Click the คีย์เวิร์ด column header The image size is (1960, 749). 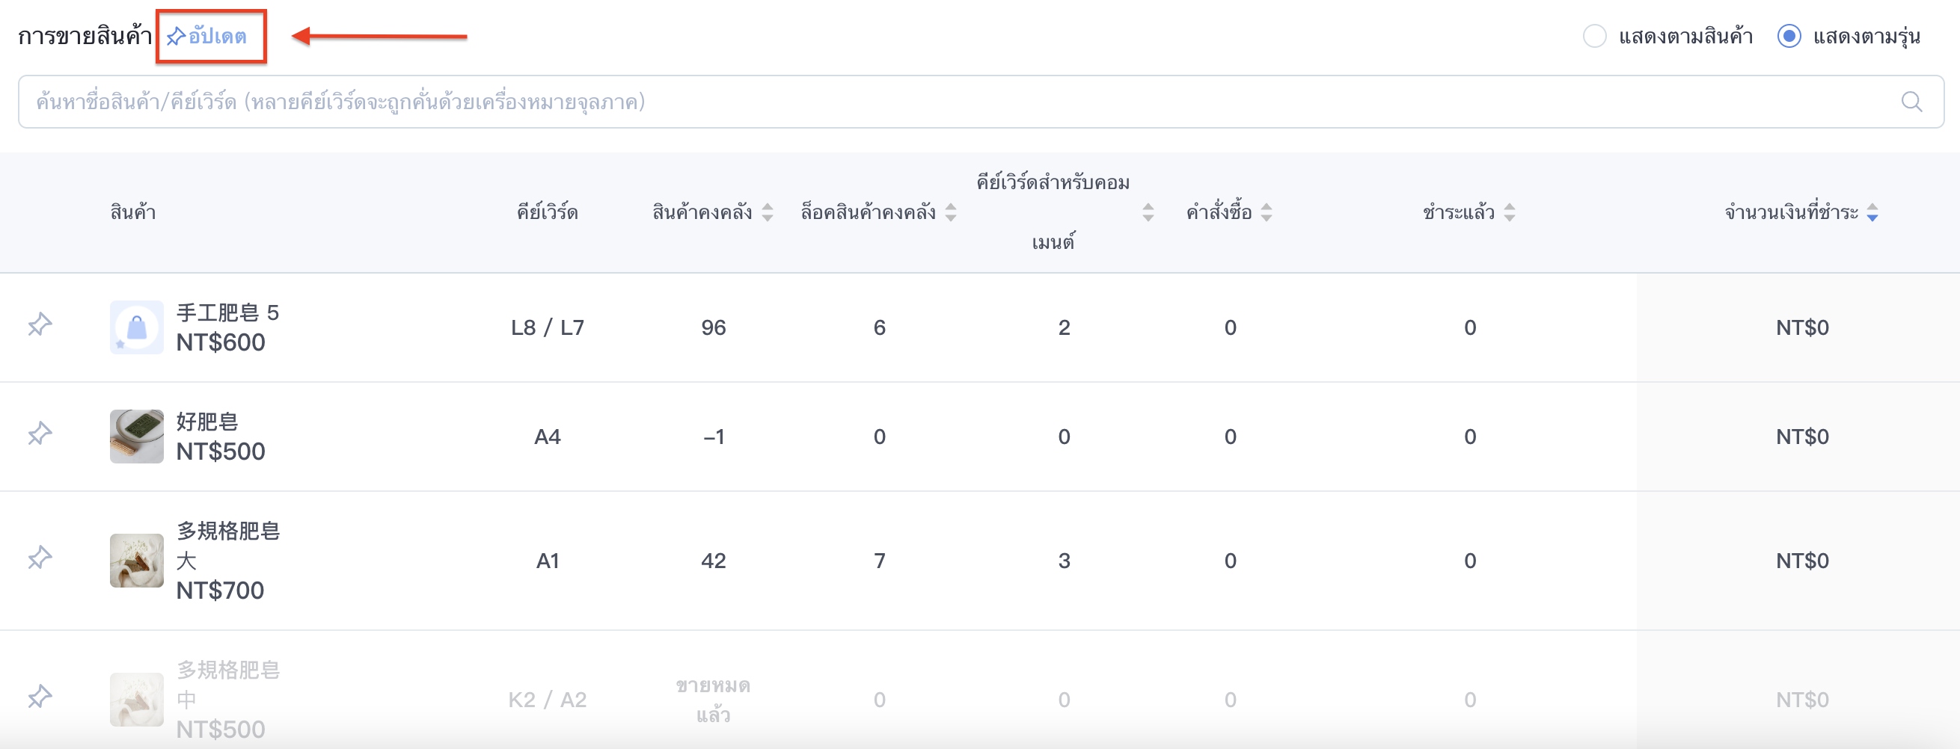pos(547,212)
